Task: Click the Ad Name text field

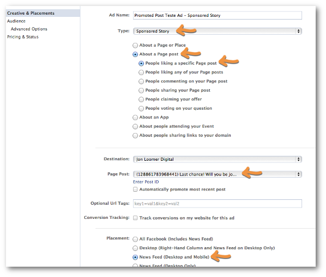Action: click(x=217, y=15)
